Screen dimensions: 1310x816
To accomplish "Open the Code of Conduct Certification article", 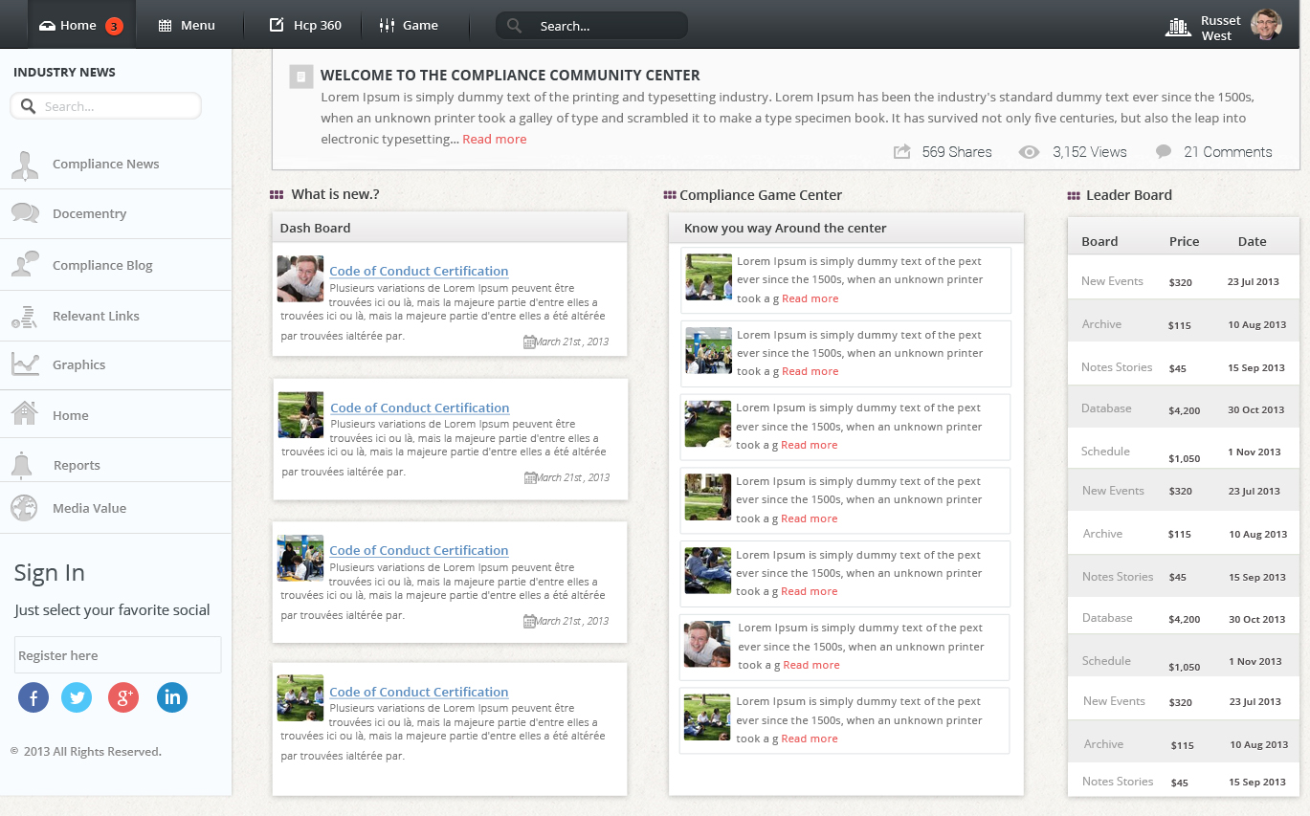I will 418,271.
